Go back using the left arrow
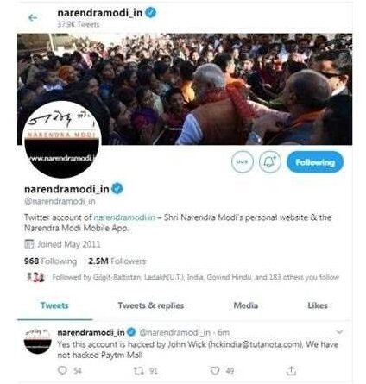Image resolution: width=366 pixels, height=384 pixels. pyautogui.click(x=33, y=18)
